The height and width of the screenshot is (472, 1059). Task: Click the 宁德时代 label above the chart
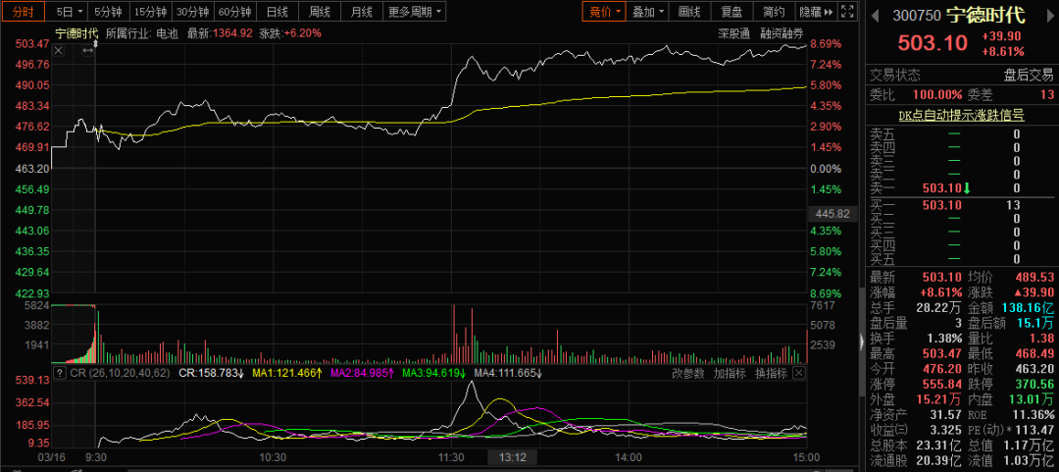(76, 33)
